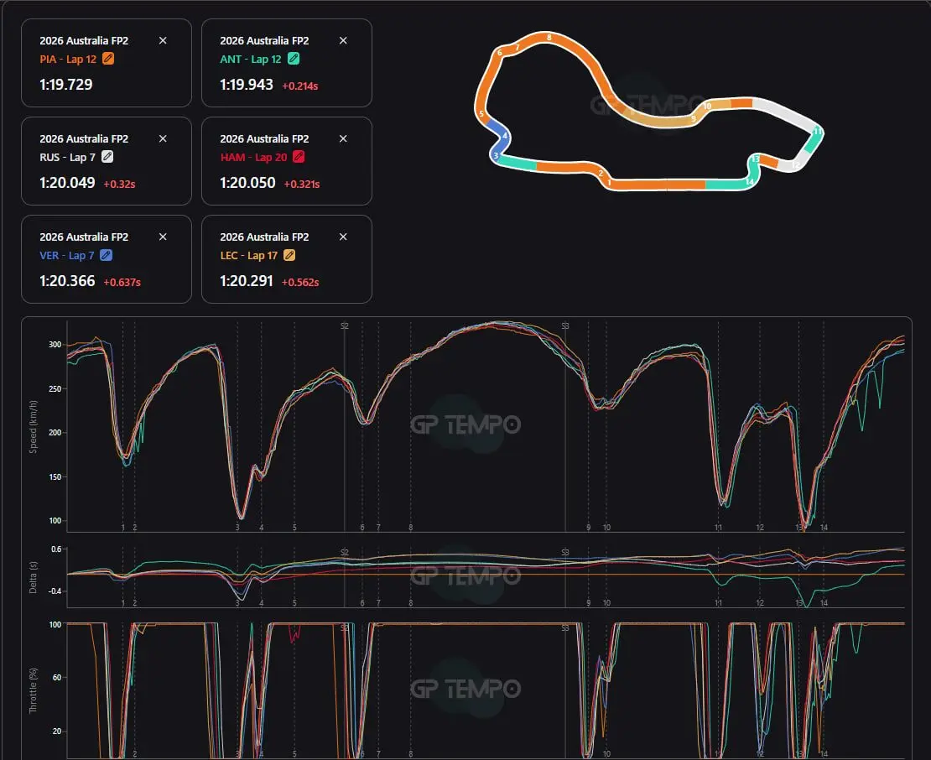
Task: Click turn 11 on the circuit map
Action: pos(817,132)
